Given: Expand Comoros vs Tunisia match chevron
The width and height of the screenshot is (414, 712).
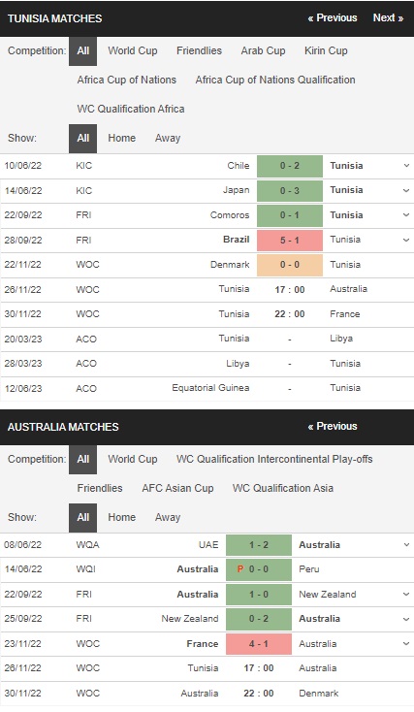Looking at the screenshot, I should (406, 215).
